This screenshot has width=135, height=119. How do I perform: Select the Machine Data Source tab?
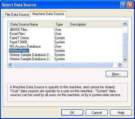[x=48, y=14]
